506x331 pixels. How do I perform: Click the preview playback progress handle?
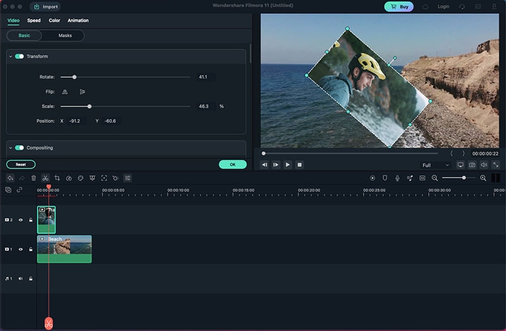264,153
